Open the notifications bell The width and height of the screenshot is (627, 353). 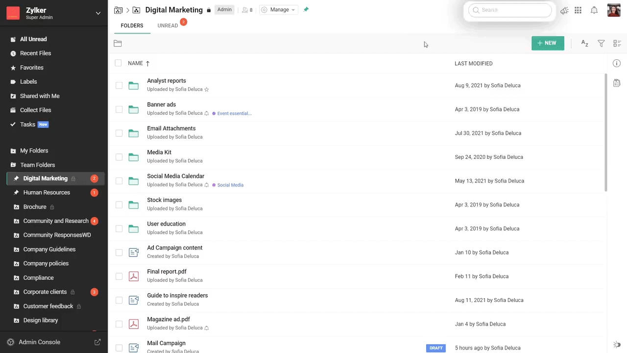tap(594, 10)
